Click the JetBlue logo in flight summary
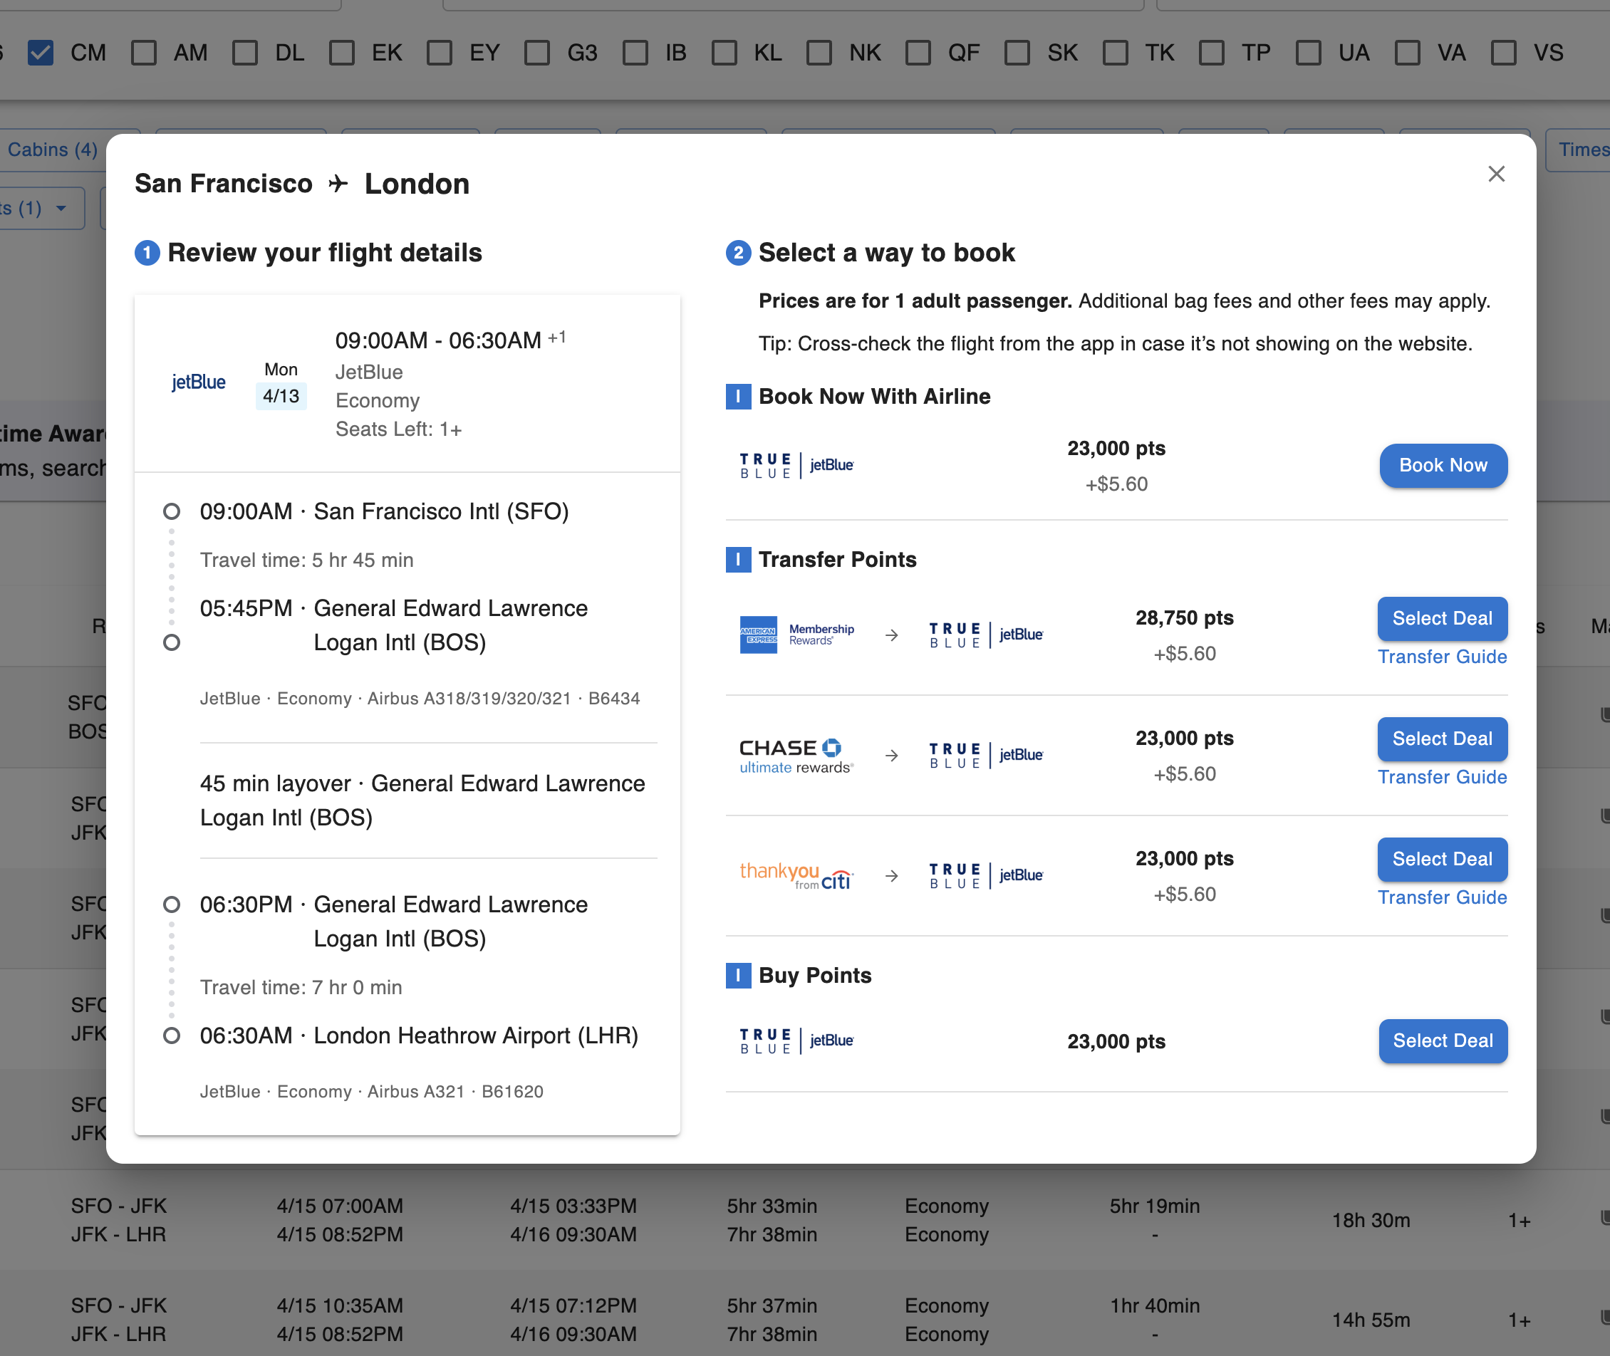Image resolution: width=1610 pixels, height=1356 pixels. (198, 382)
